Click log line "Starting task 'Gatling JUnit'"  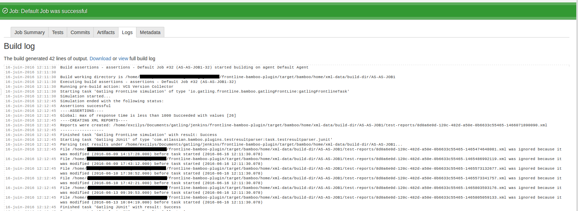click(x=196, y=140)
